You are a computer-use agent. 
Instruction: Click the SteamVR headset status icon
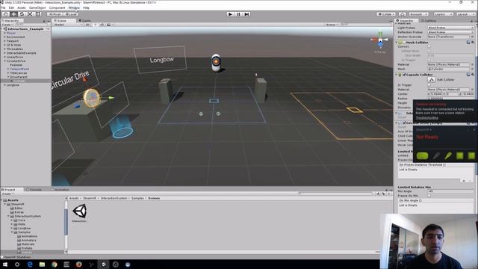(x=423, y=156)
